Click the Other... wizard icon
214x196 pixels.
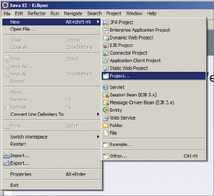click(106, 156)
